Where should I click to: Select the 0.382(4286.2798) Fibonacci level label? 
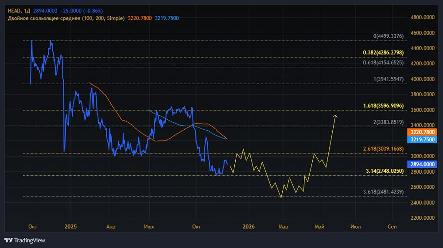tap(383, 53)
